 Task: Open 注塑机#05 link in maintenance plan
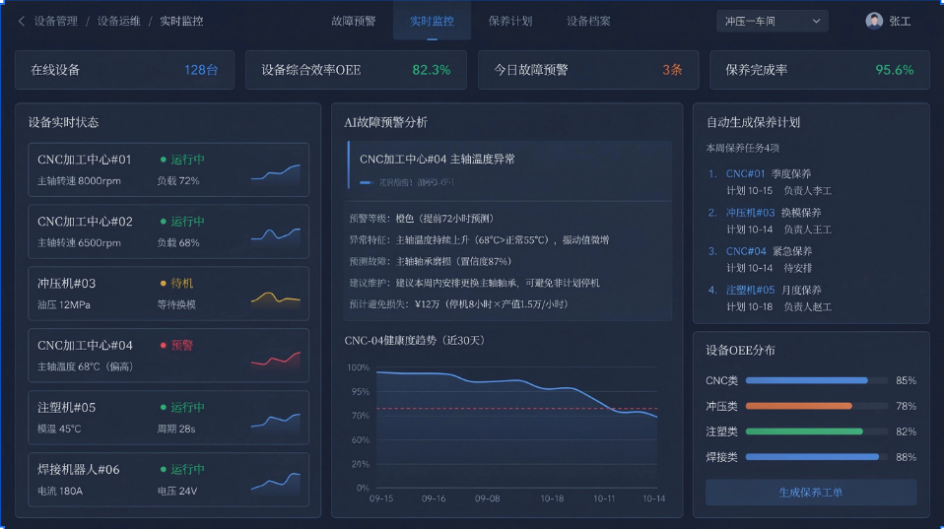click(750, 290)
